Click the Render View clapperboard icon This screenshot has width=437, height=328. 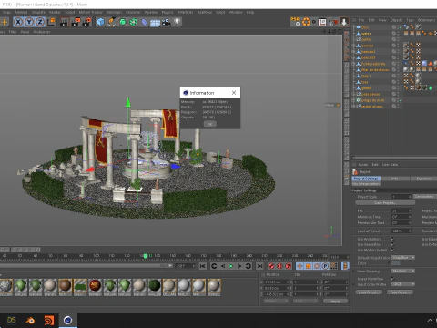64,22
